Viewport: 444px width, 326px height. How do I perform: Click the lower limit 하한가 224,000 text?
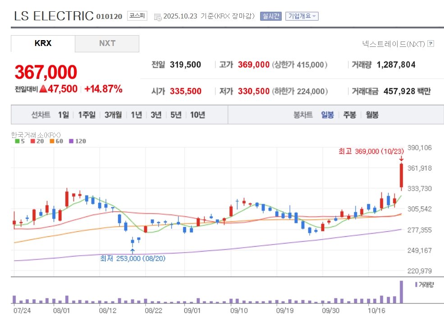[300, 91]
